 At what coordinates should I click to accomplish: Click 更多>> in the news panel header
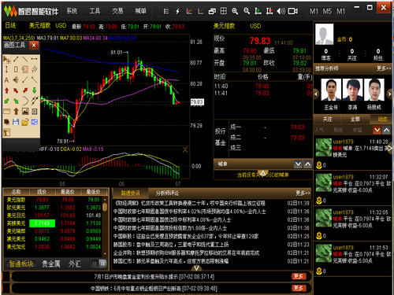pos(303,194)
